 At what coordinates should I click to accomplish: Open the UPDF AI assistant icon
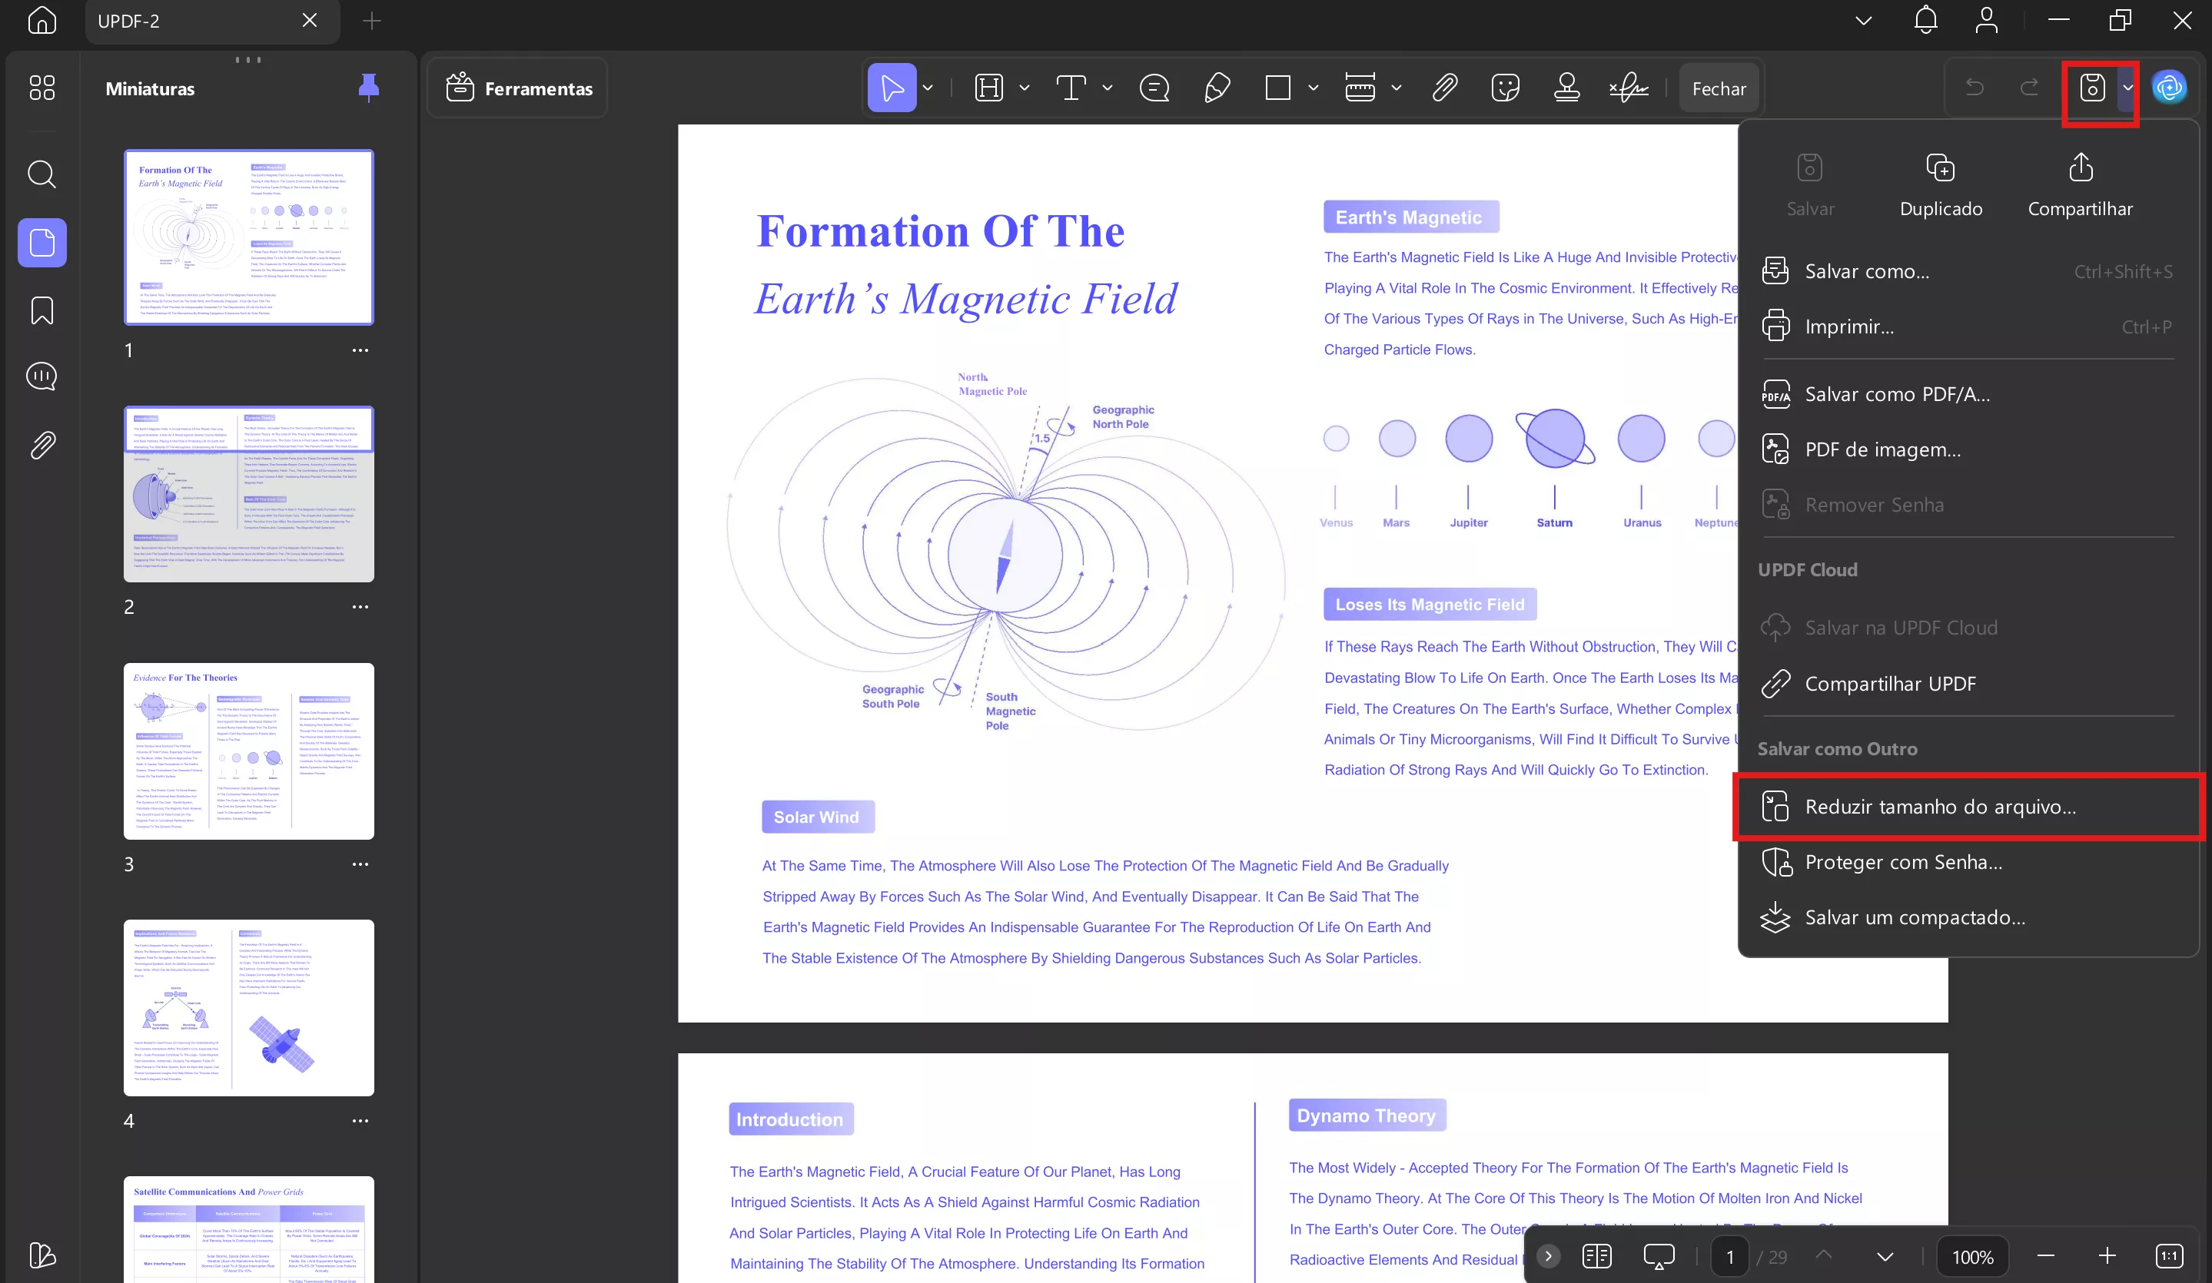click(x=2169, y=88)
